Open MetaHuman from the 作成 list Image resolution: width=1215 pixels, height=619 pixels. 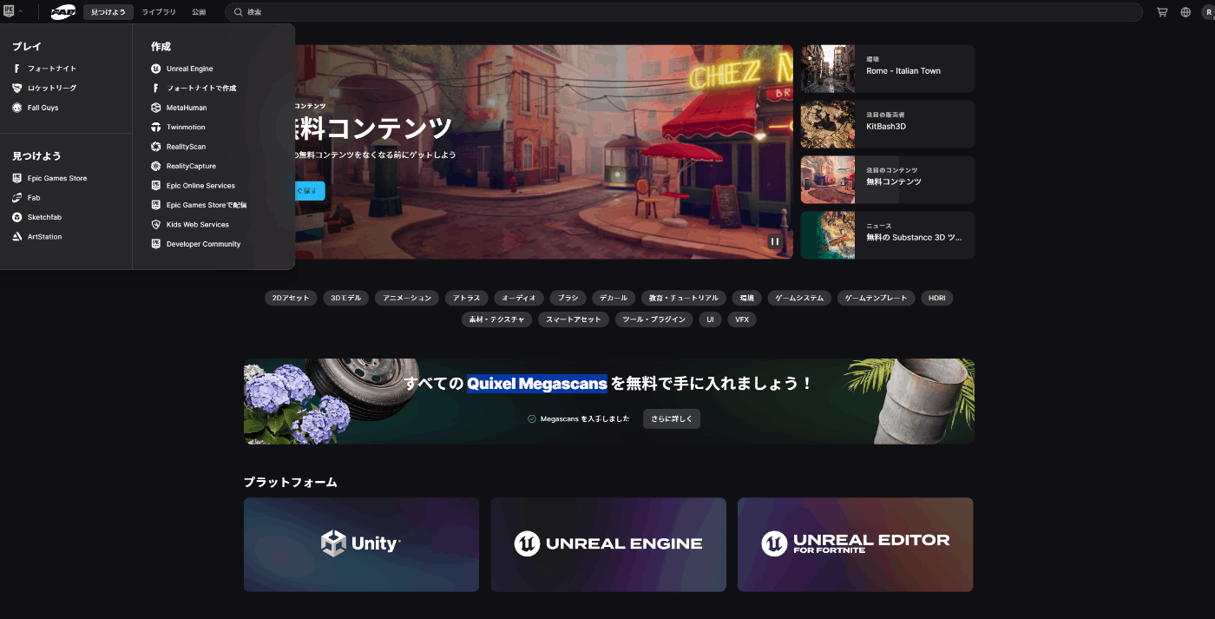[180, 108]
